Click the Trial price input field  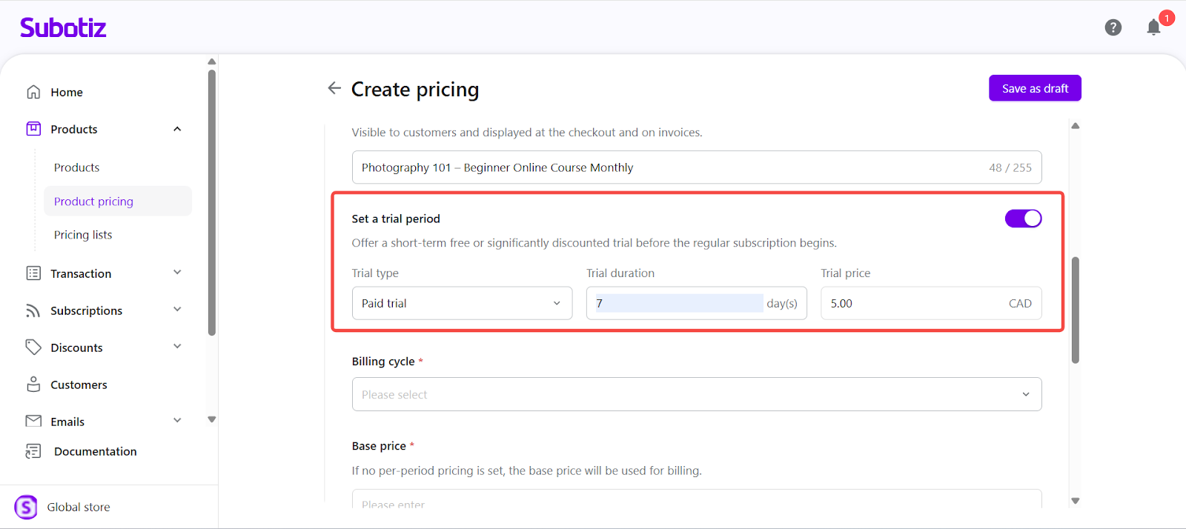[x=915, y=303]
